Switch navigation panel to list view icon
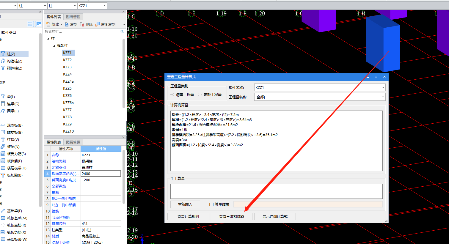The image size is (449, 244). coord(30,24)
